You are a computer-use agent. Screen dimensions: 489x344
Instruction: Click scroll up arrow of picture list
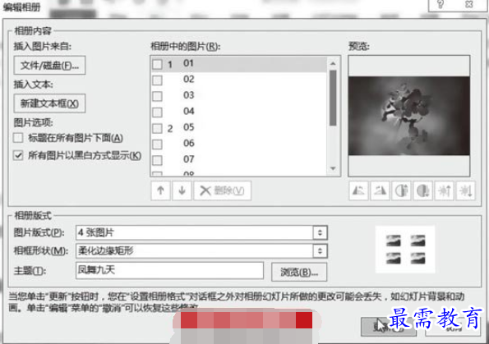click(333, 63)
